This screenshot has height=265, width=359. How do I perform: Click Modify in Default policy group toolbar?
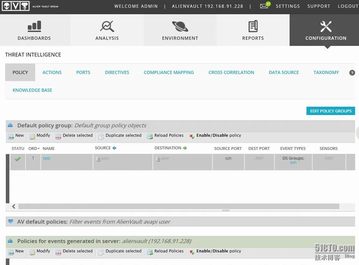tap(40, 136)
